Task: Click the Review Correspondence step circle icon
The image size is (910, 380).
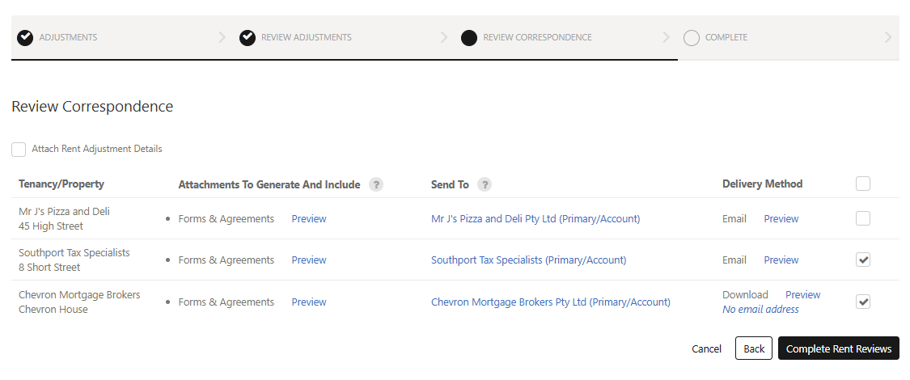Action: [x=469, y=37]
